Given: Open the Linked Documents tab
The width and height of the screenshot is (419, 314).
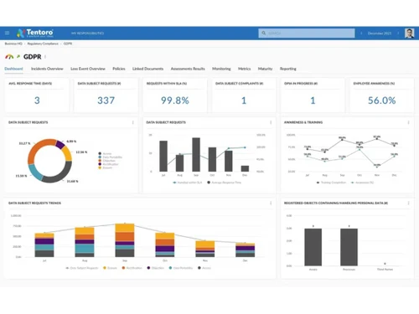Looking at the screenshot, I should (147, 69).
